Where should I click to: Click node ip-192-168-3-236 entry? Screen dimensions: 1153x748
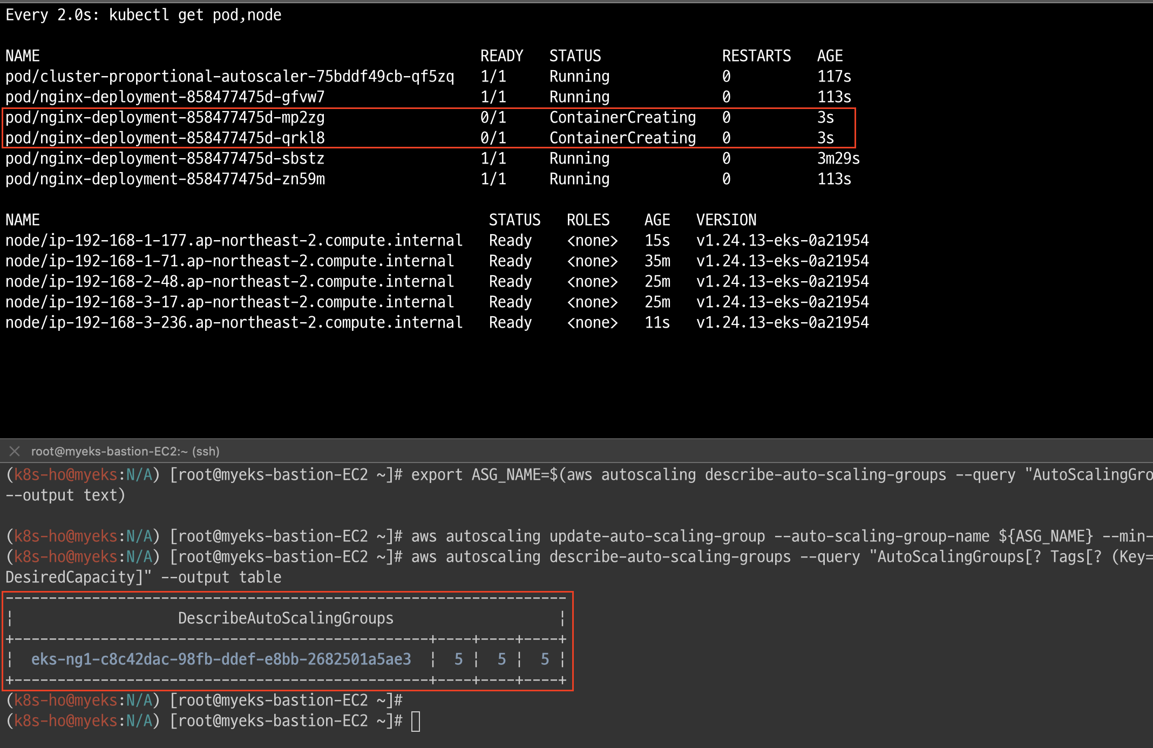point(233,323)
